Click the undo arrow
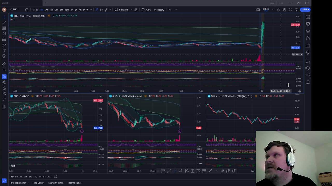 [170, 10]
